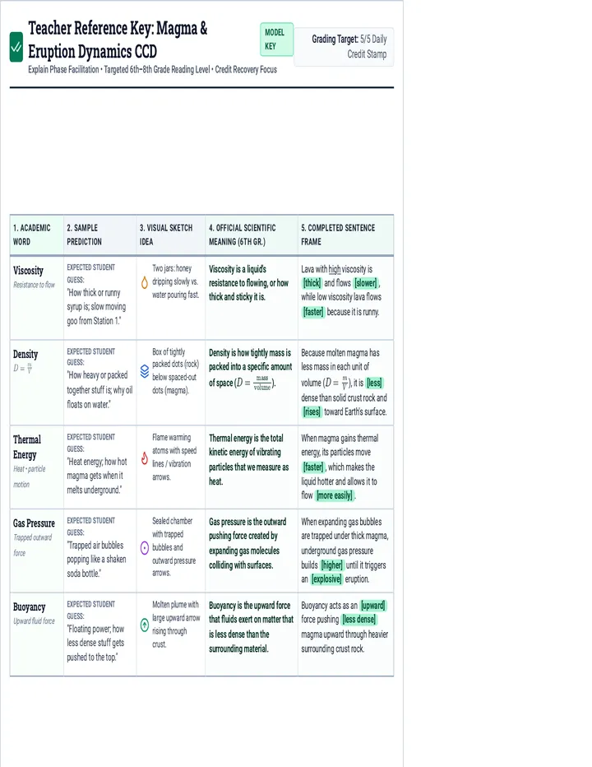Click the 'How thick or runny syrup is' student guess
This screenshot has width=592, height=767.
tap(97, 307)
